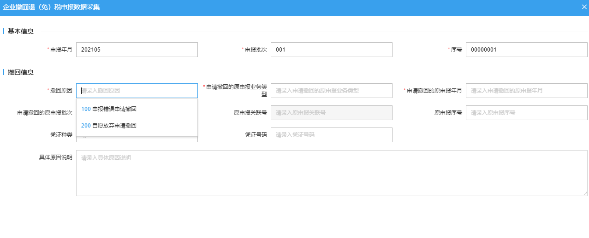This screenshot has height=238, width=589.
Task: Click the 凭证号码 input field
Action: [x=331, y=135]
